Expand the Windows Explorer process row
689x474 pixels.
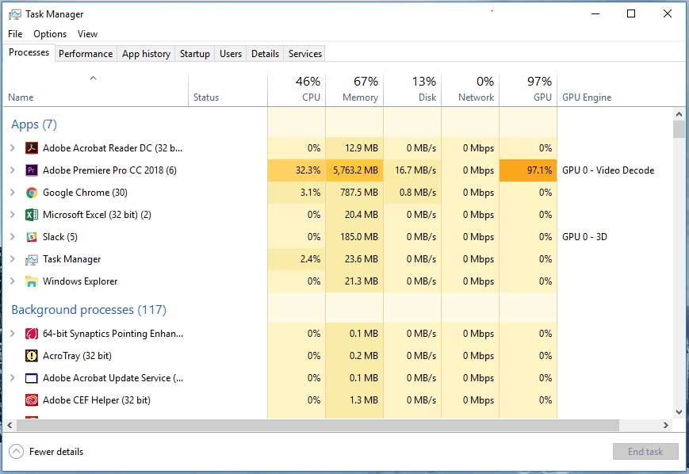click(x=13, y=281)
